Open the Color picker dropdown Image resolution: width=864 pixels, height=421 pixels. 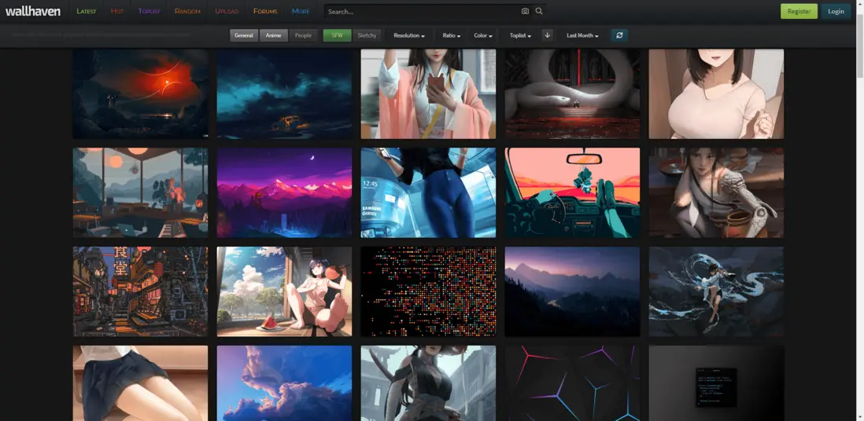click(483, 35)
